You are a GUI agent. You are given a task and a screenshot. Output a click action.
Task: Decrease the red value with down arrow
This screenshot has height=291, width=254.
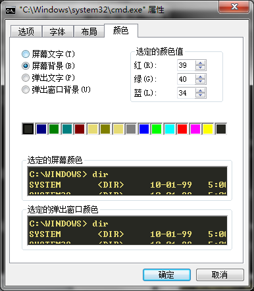click(200, 68)
